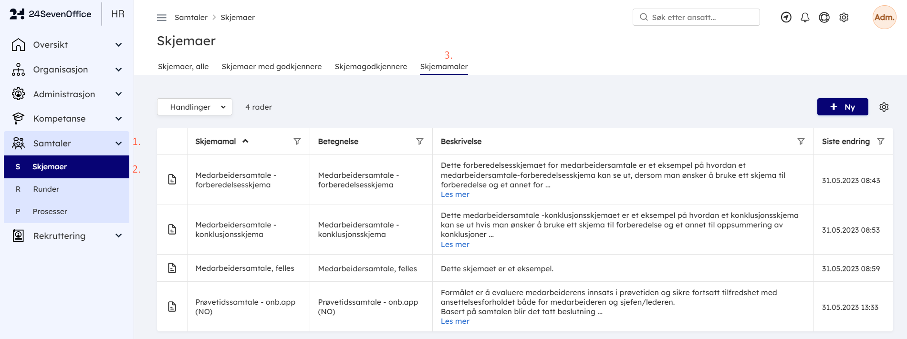907x339 pixels.
Task: Create a new template with Ny button
Action: [x=843, y=107]
